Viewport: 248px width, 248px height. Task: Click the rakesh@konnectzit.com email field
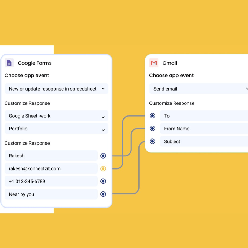tap(51, 168)
